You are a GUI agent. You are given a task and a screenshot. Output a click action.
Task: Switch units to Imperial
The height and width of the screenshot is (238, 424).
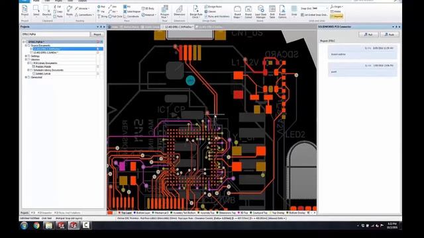click(x=337, y=17)
